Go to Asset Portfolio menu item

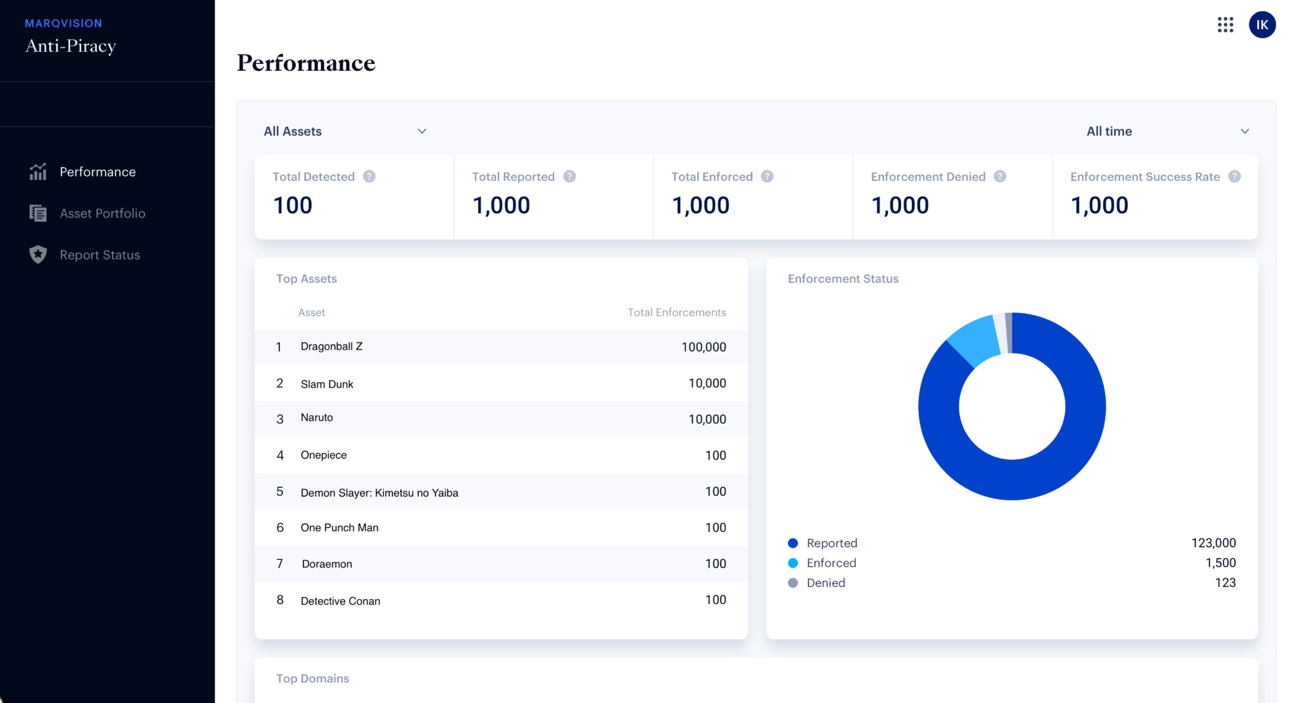click(103, 213)
